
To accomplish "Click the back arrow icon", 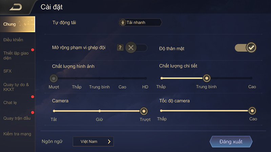I will pos(16,7).
